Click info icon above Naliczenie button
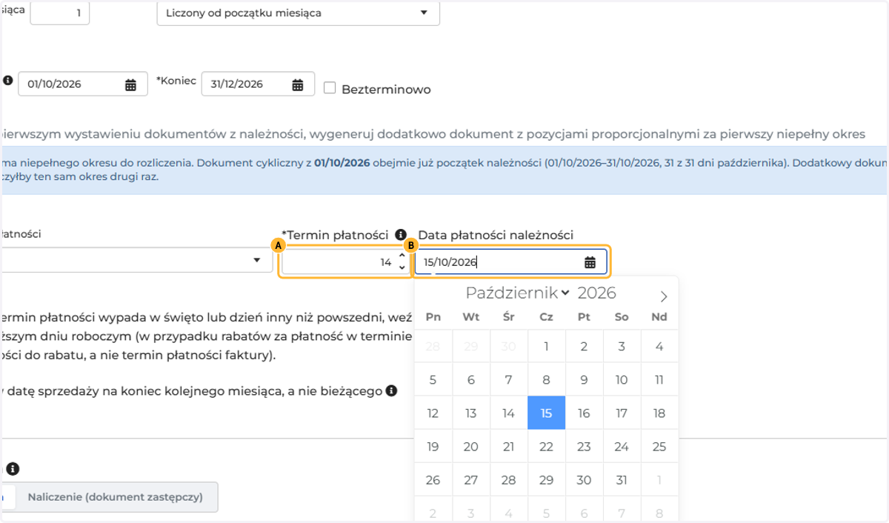Screen dimensions: 889x523 [13, 469]
